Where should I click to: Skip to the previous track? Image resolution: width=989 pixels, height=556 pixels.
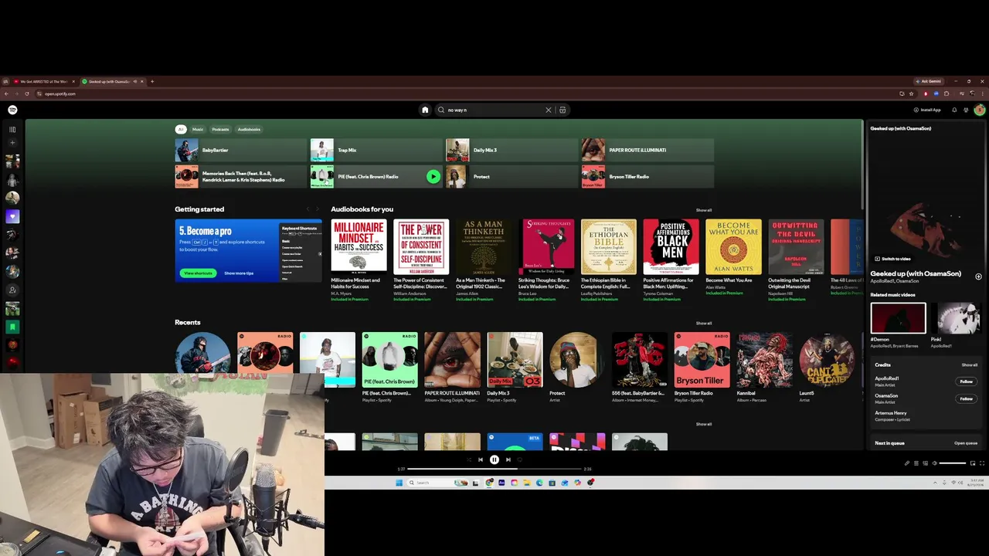click(x=481, y=459)
